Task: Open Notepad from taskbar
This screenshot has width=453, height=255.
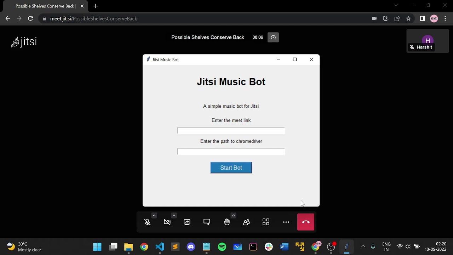Action: point(206,247)
